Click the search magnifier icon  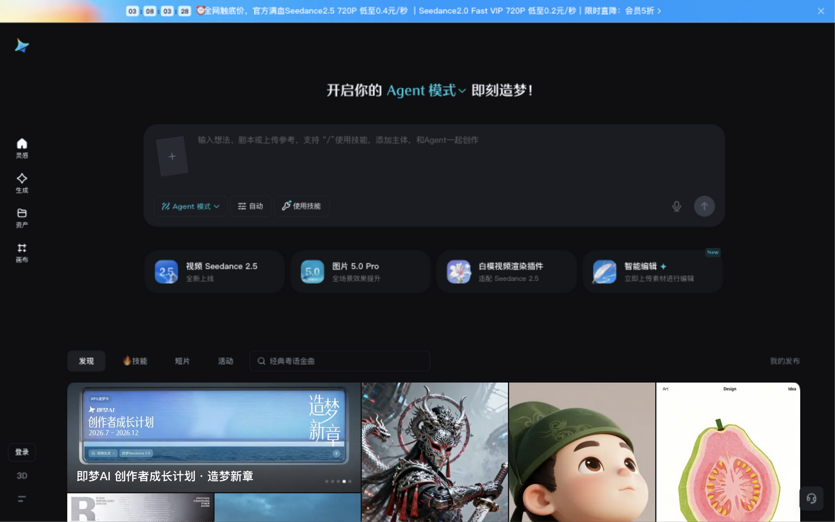click(262, 361)
